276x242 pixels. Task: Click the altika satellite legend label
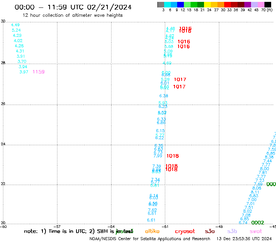click(152, 231)
